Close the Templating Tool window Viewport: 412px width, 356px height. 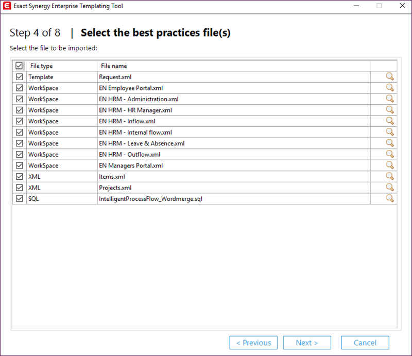tap(402, 6)
